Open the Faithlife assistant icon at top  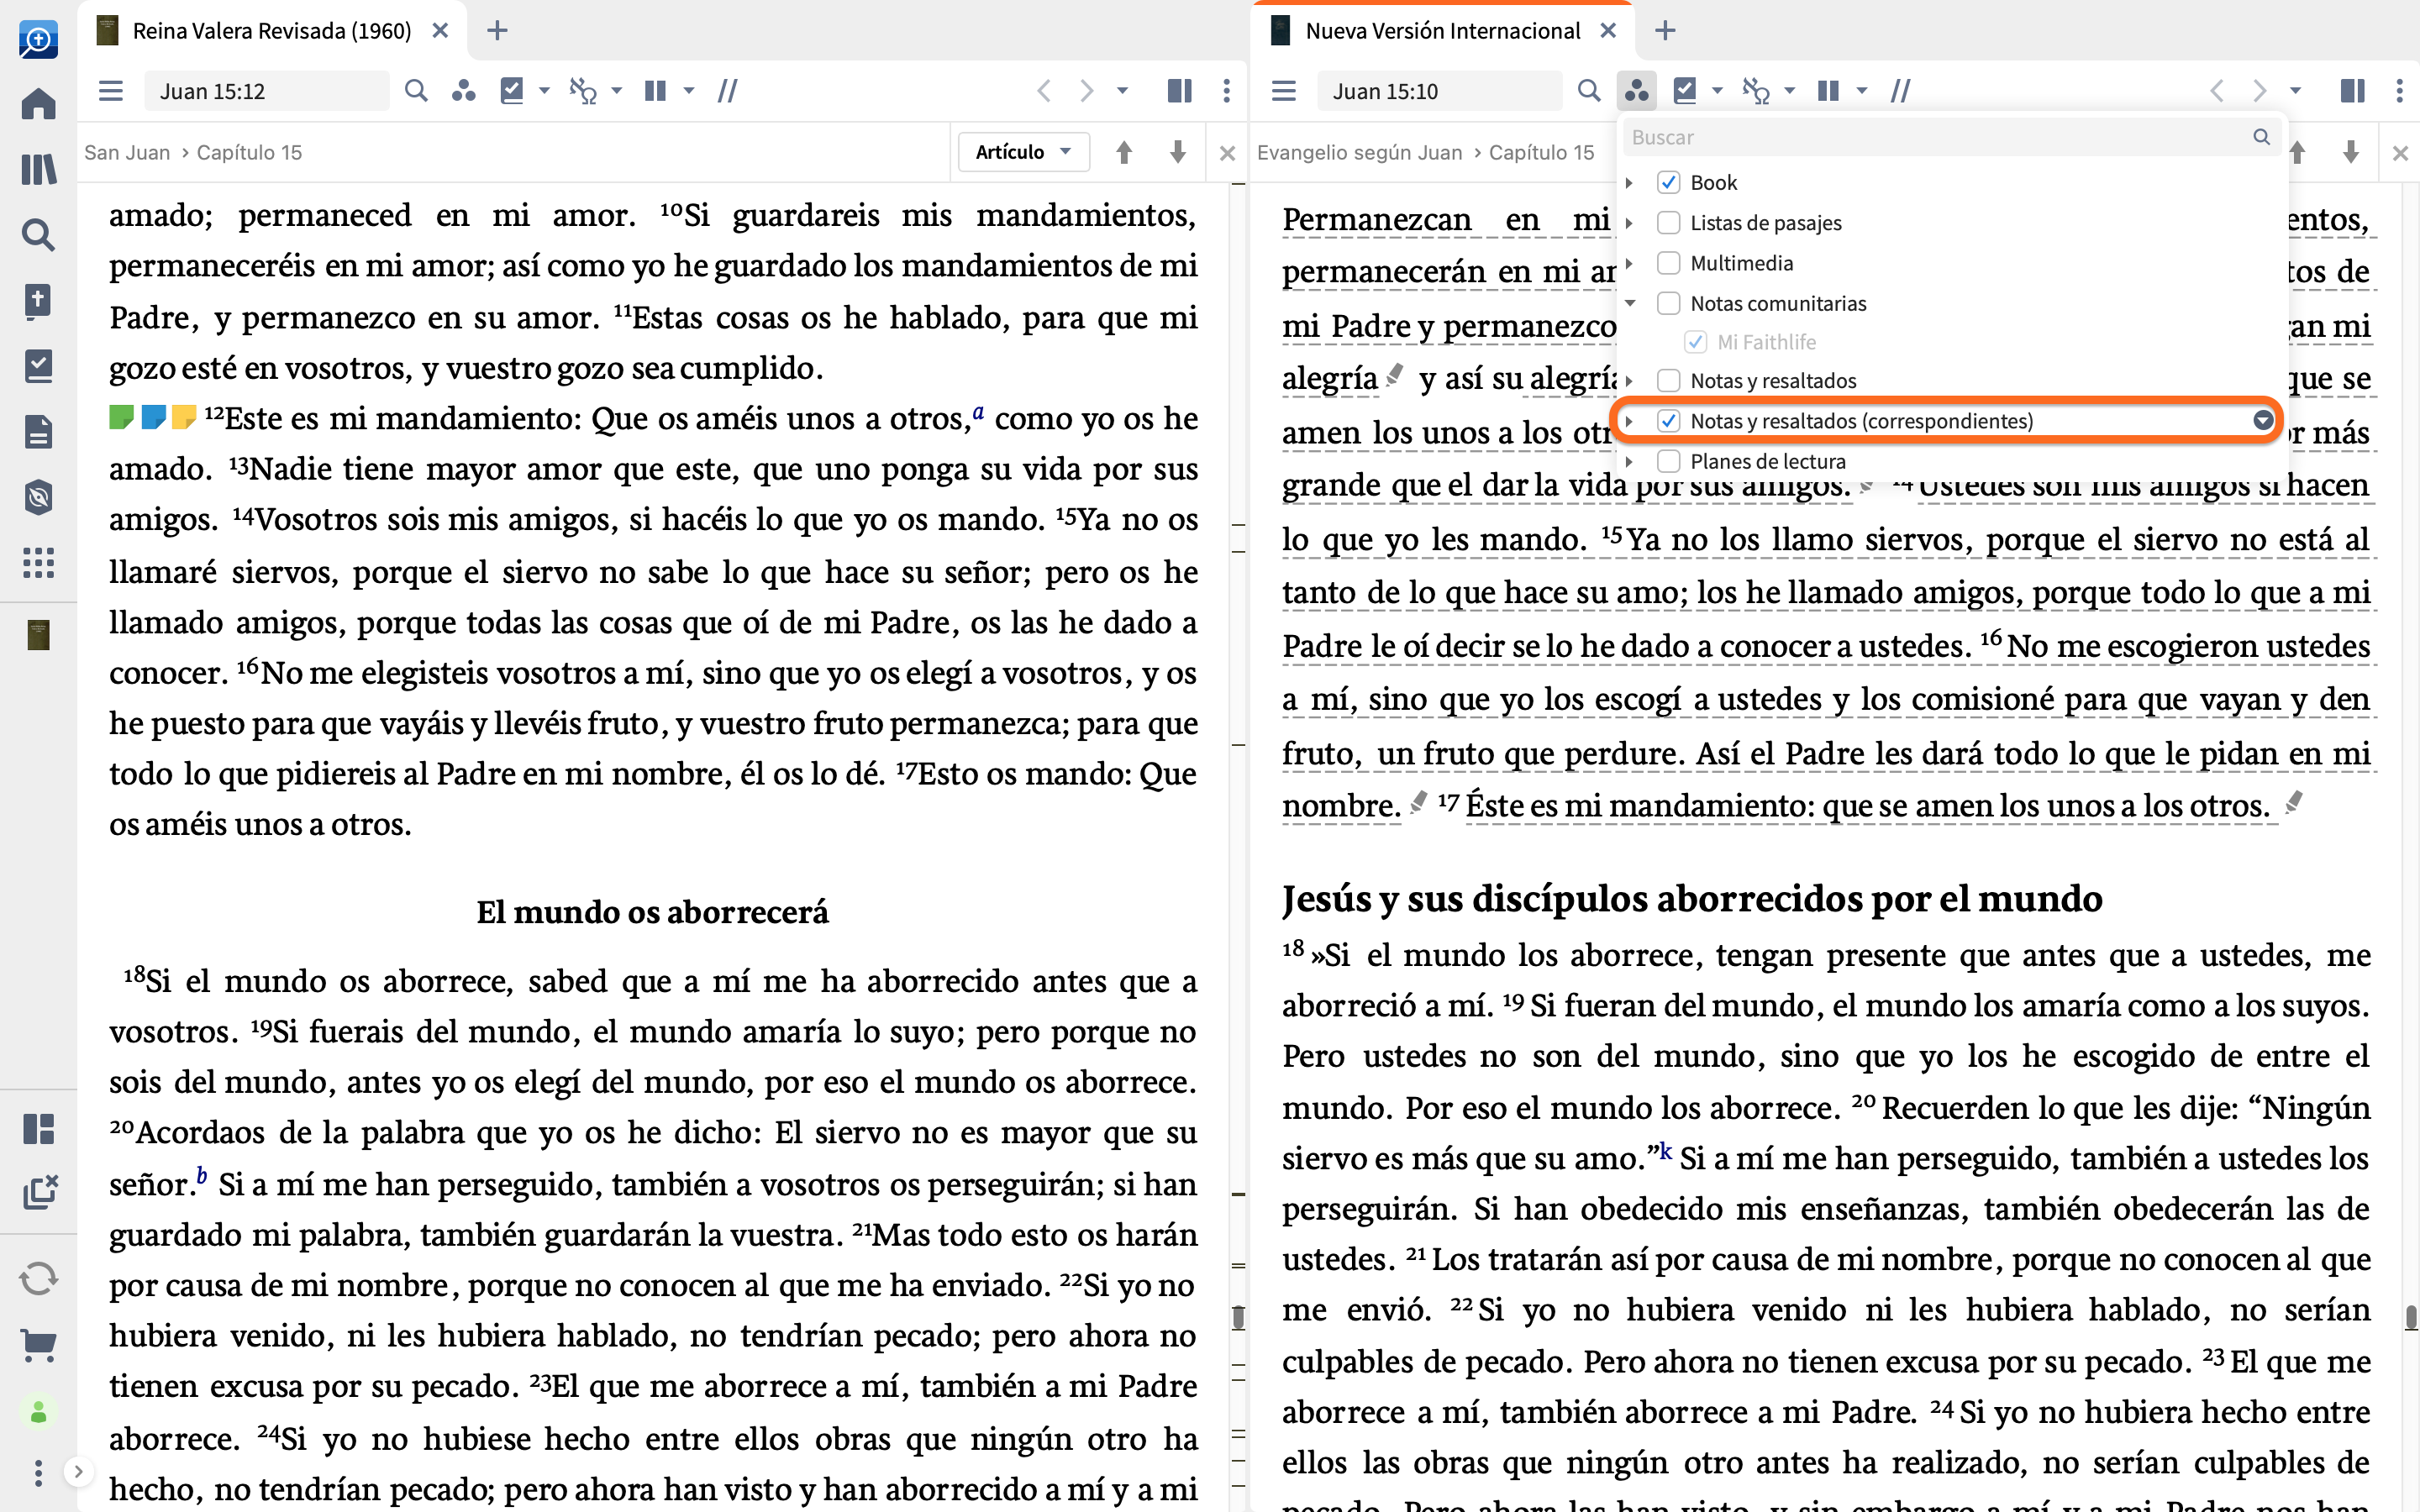[38, 39]
